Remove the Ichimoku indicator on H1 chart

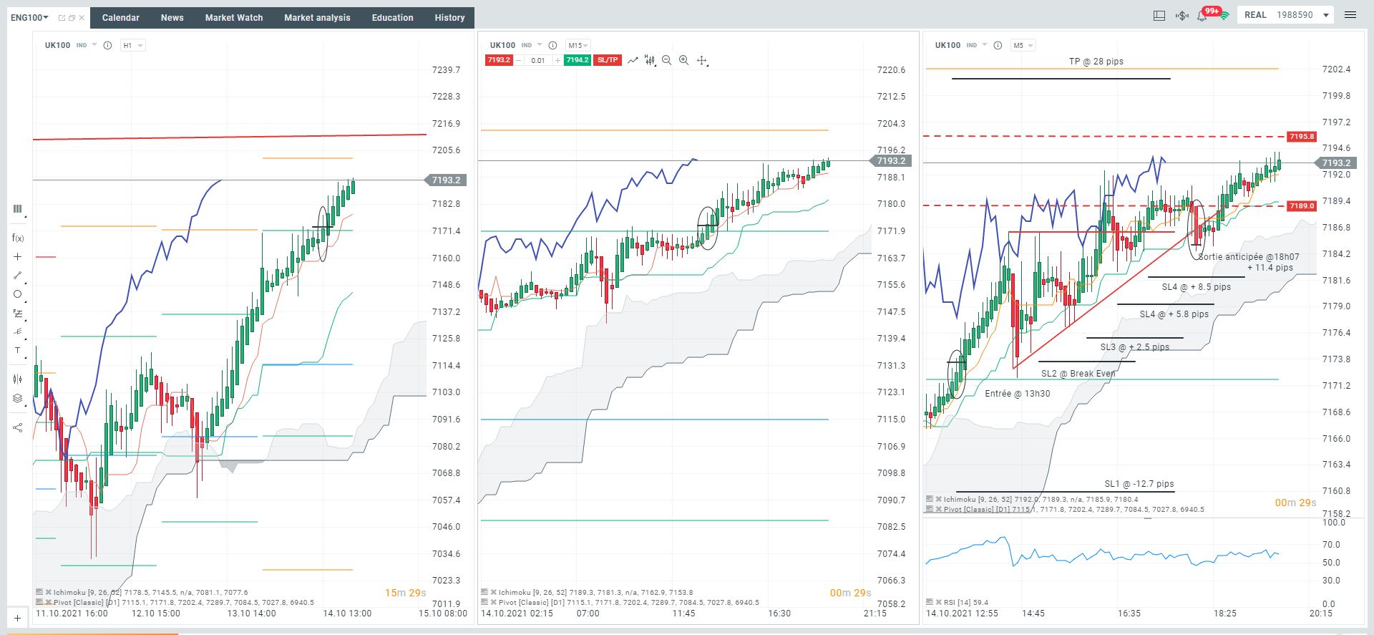pos(48,592)
